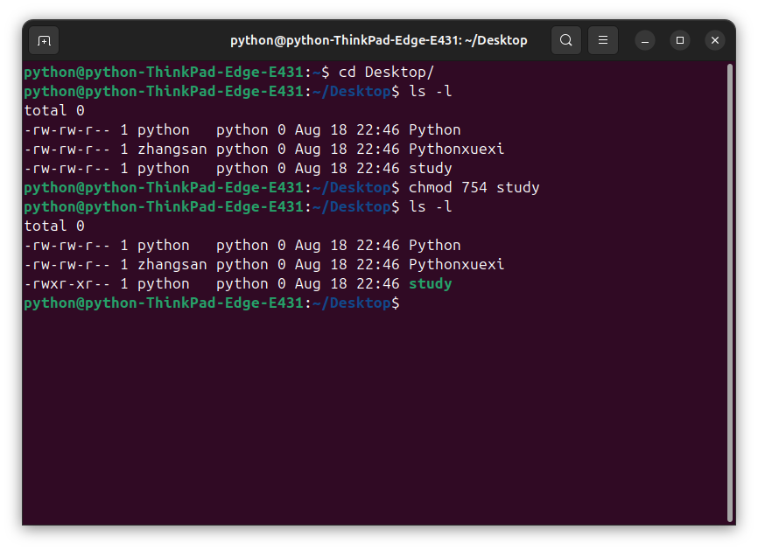Viewport: 758px width, 550px height.
Task: Click the green 'study' filename
Action: click(x=431, y=284)
